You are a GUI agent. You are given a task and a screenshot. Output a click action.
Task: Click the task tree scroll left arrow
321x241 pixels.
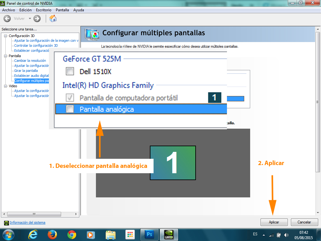(x=4, y=214)
